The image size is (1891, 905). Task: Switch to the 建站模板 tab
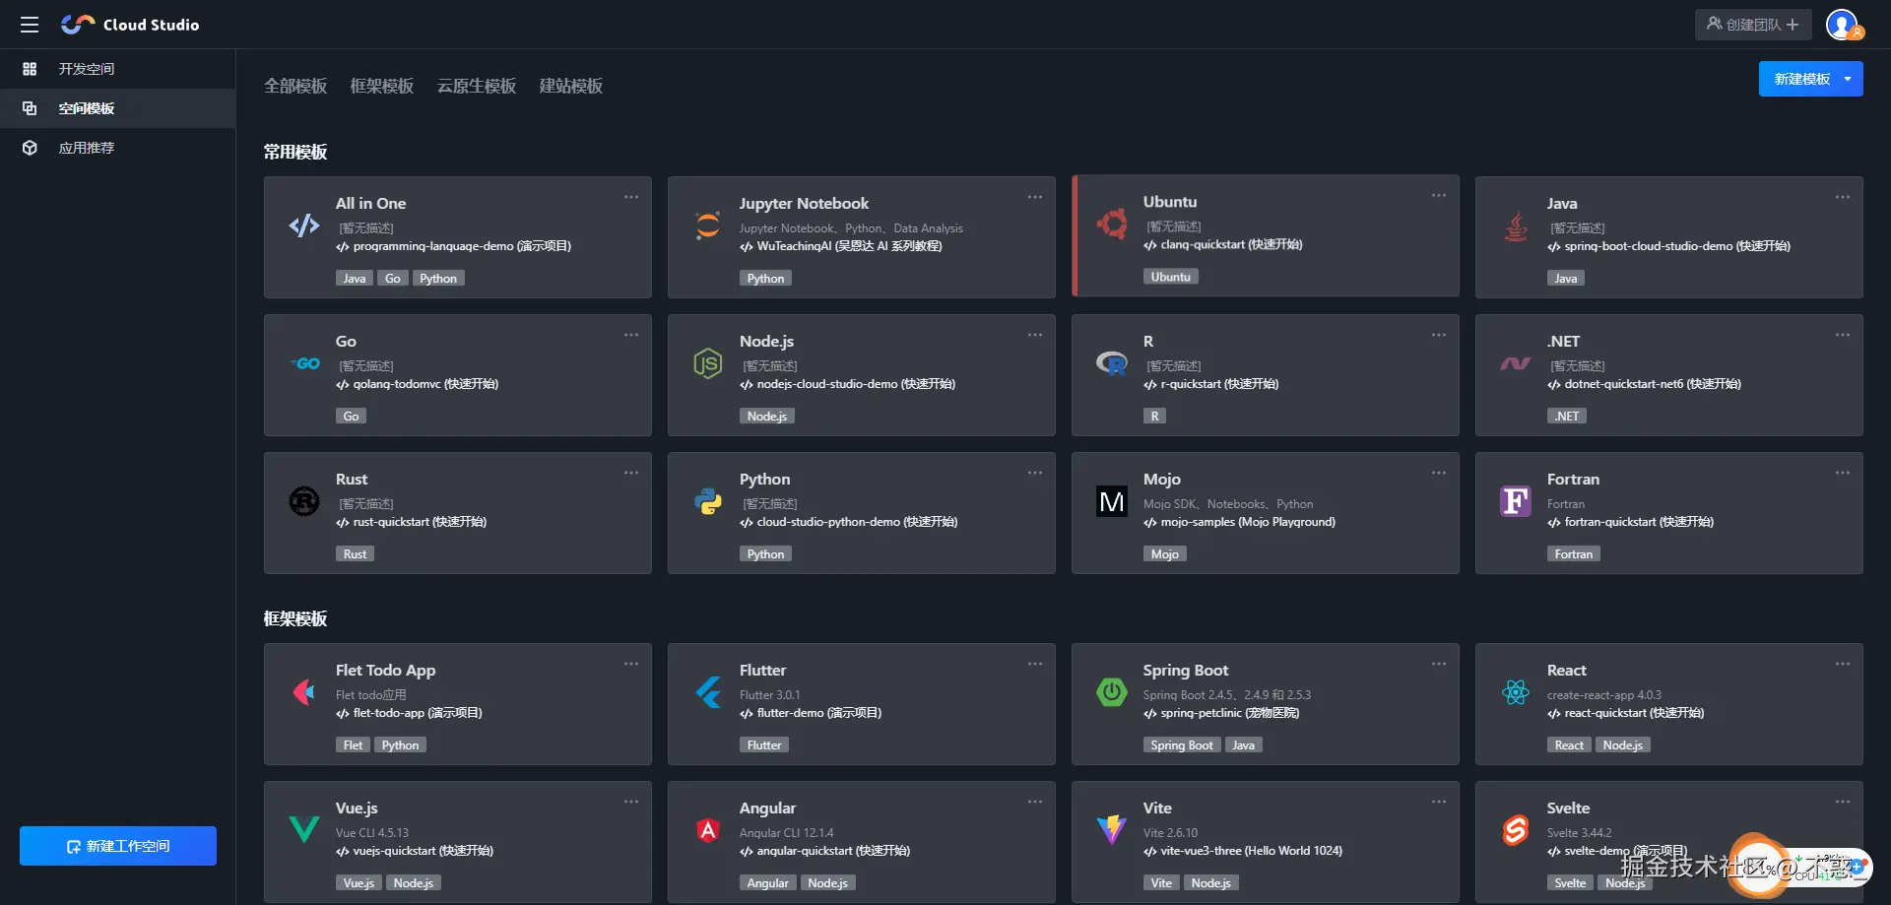tap(571, 86)
